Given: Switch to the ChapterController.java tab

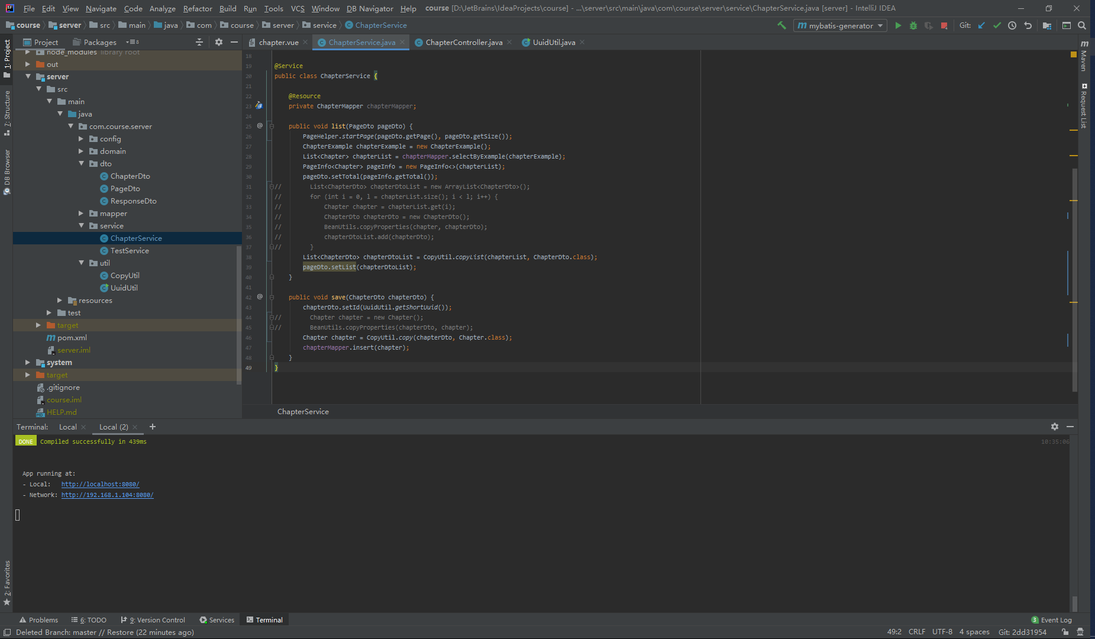Looking at the screenshot, I should coord(464,42).
